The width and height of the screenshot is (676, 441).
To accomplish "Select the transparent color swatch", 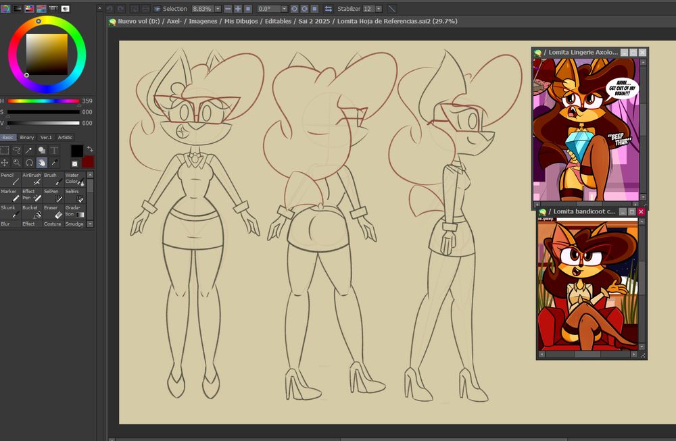I will (74, 163).
